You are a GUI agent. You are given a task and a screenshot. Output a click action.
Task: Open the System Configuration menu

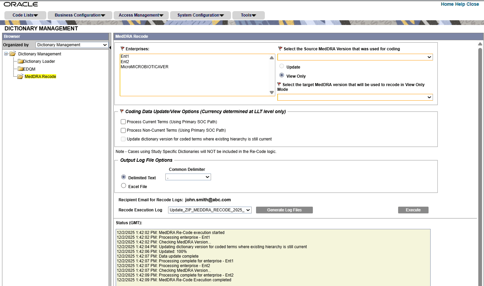pos(201,15)
